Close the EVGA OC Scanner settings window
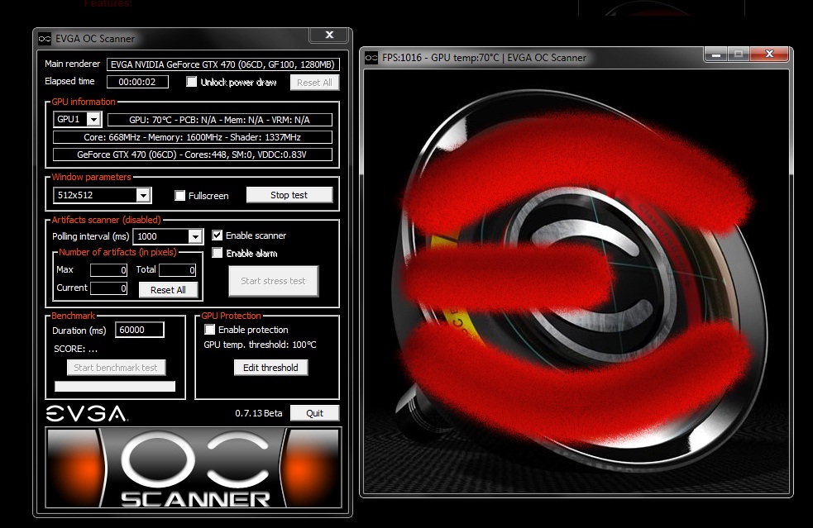Viewport: 813px width, 528px height. (329, 36)
